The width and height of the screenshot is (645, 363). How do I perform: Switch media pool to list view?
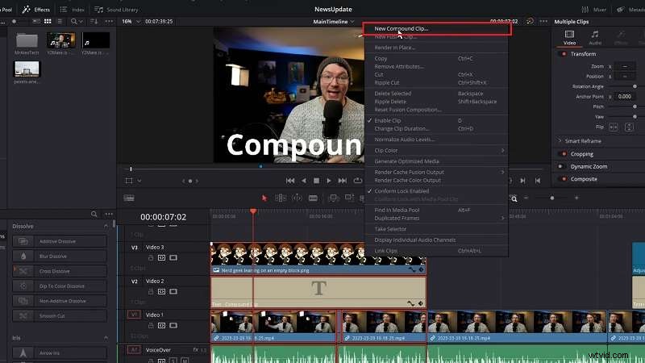pos(60,21)
